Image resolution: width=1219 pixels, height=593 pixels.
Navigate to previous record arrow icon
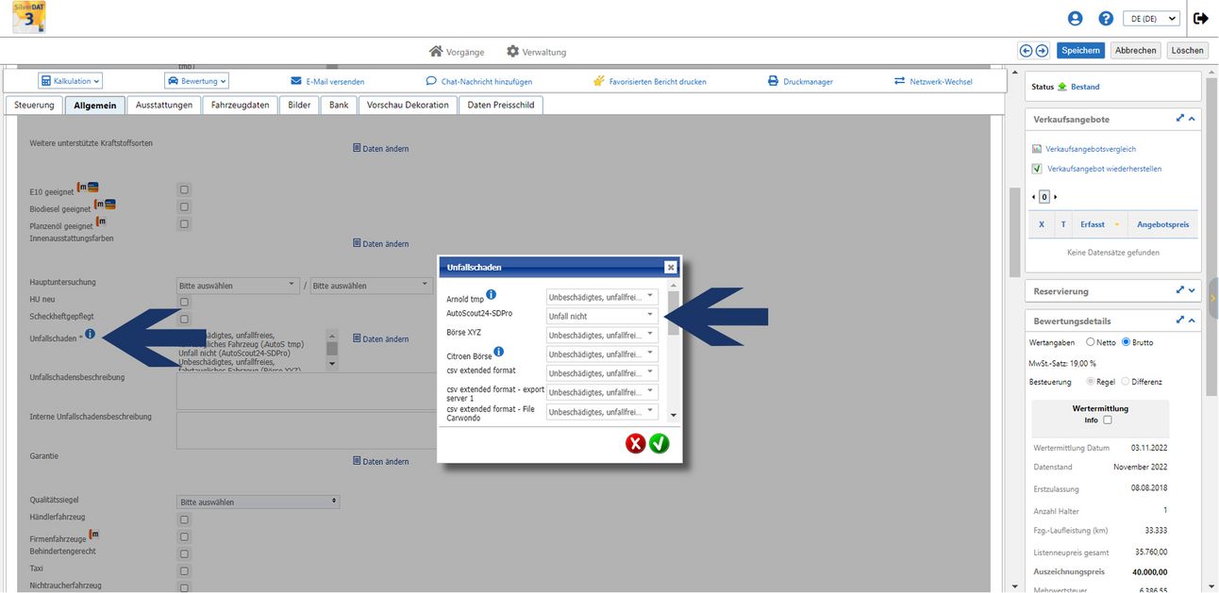(x=1026, y=51)
